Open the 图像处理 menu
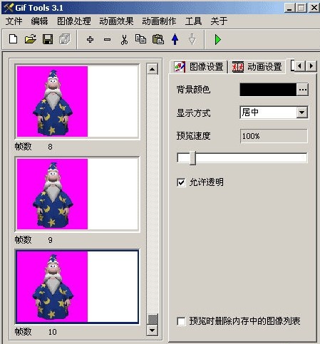This screenshot has width=320, height=344. pos(74,21)
